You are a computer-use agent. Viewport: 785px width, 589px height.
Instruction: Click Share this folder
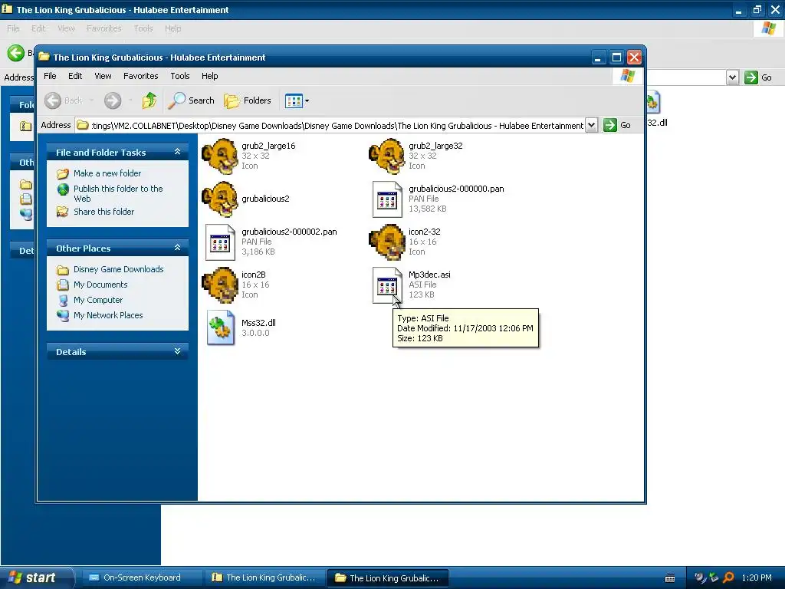point(103,212)
